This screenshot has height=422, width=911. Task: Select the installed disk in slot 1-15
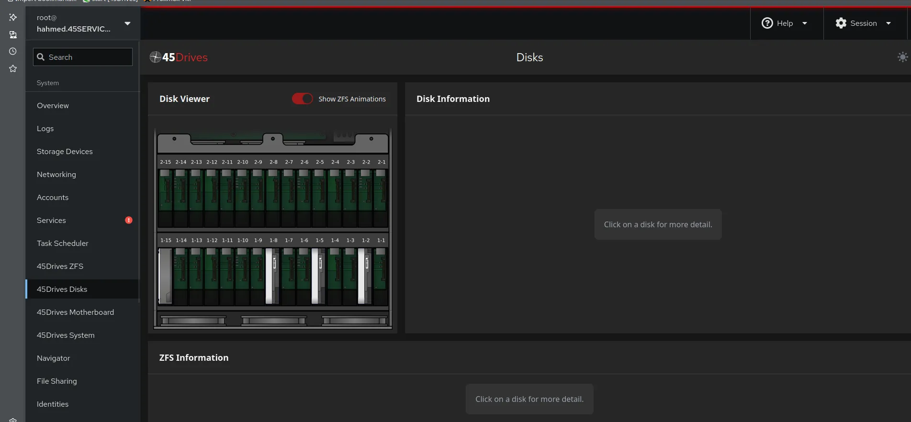[x=166, y=276]
